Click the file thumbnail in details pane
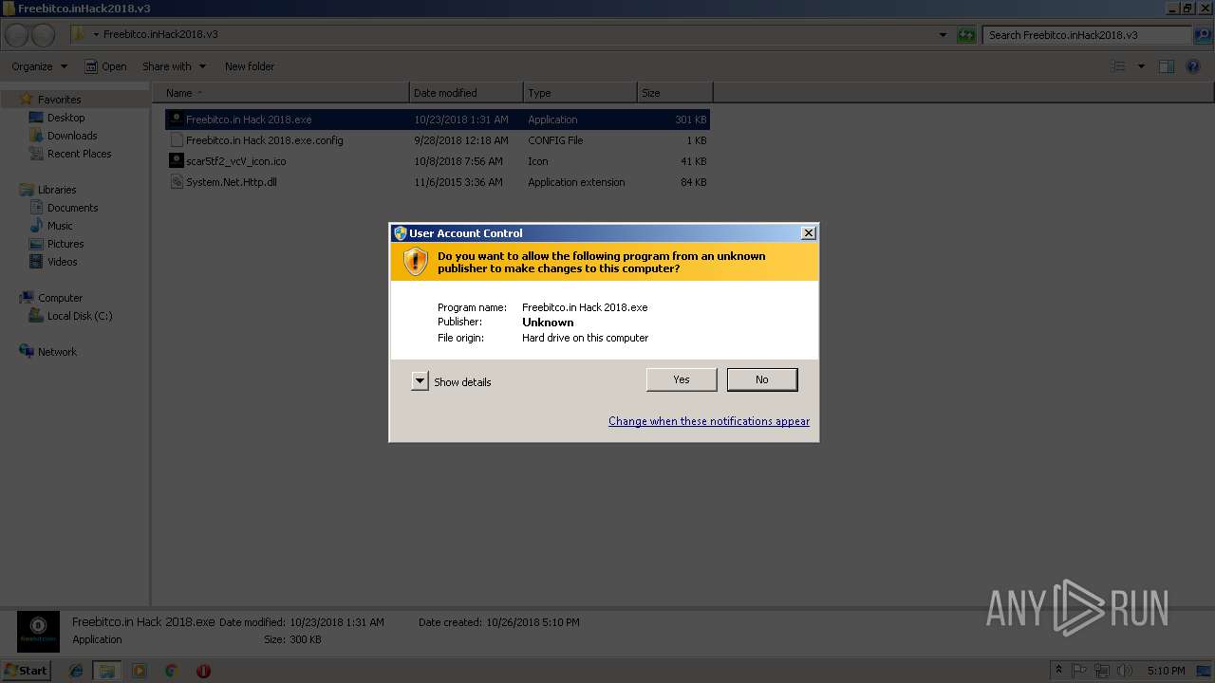 (x=38, y=632)
